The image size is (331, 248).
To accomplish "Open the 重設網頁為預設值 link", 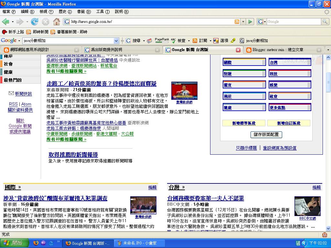I will point(280,148).
